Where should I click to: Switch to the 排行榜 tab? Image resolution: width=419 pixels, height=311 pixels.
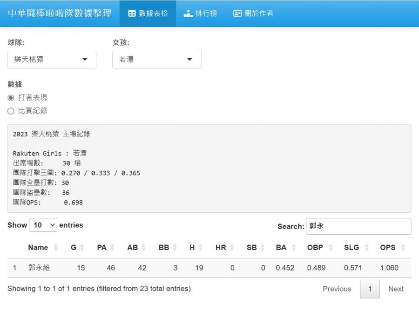200,14
